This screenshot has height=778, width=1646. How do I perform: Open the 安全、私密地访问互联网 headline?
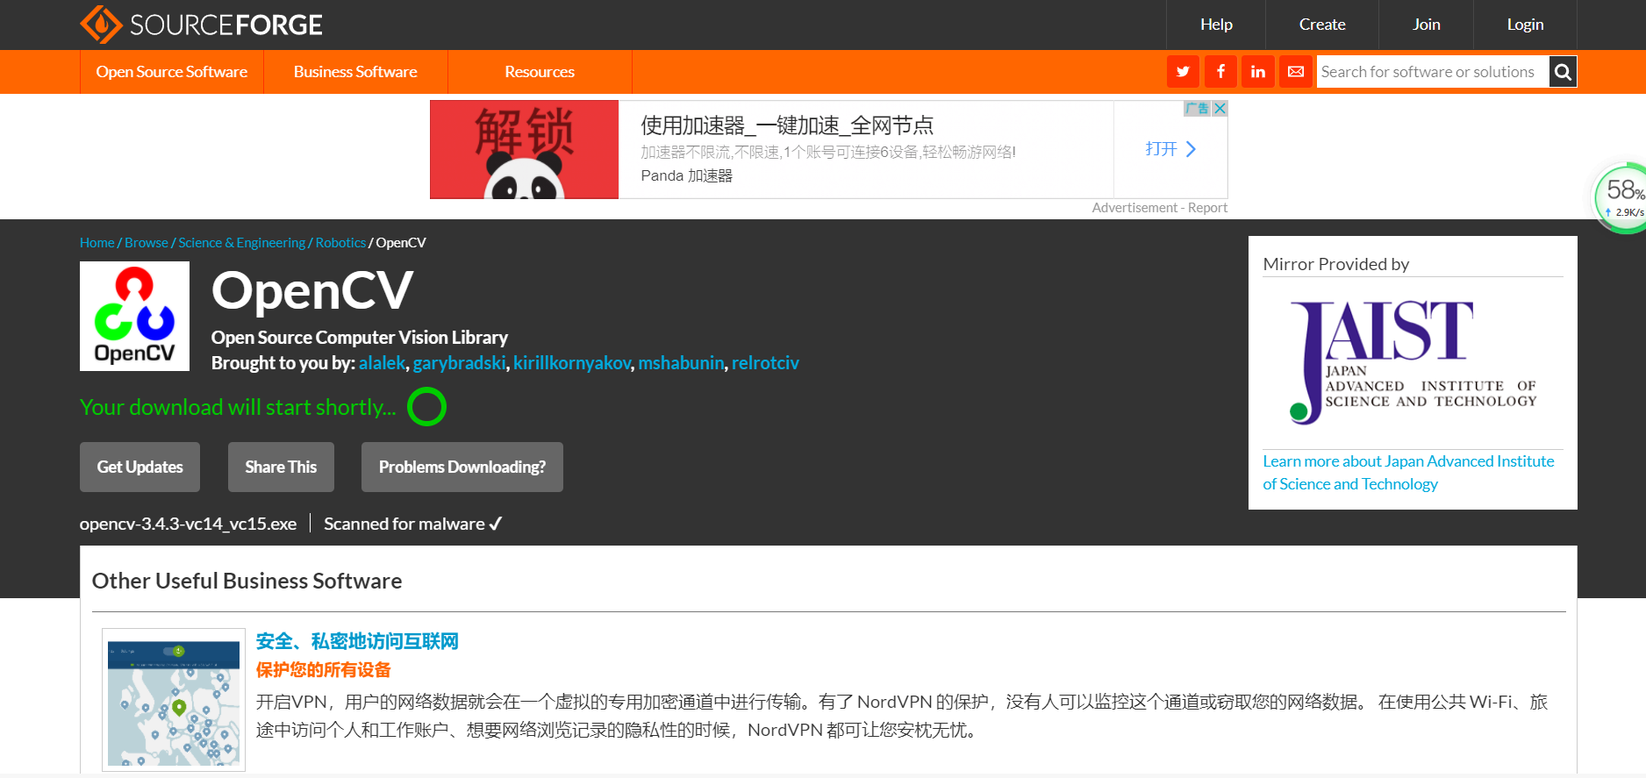click(x=357, y=641)
